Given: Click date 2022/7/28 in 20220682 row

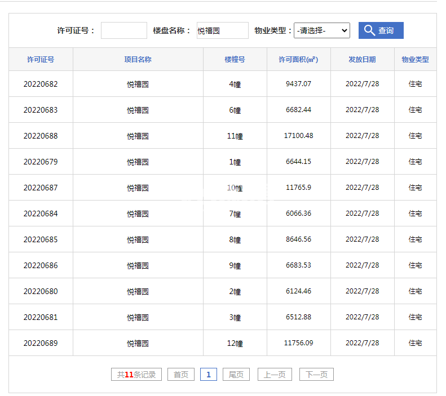Looking at the screenshot, I should (362, 84).
